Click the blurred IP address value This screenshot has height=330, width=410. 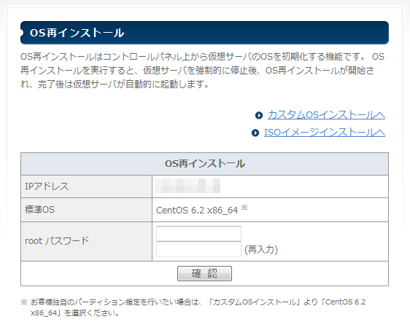coord(187,186)
